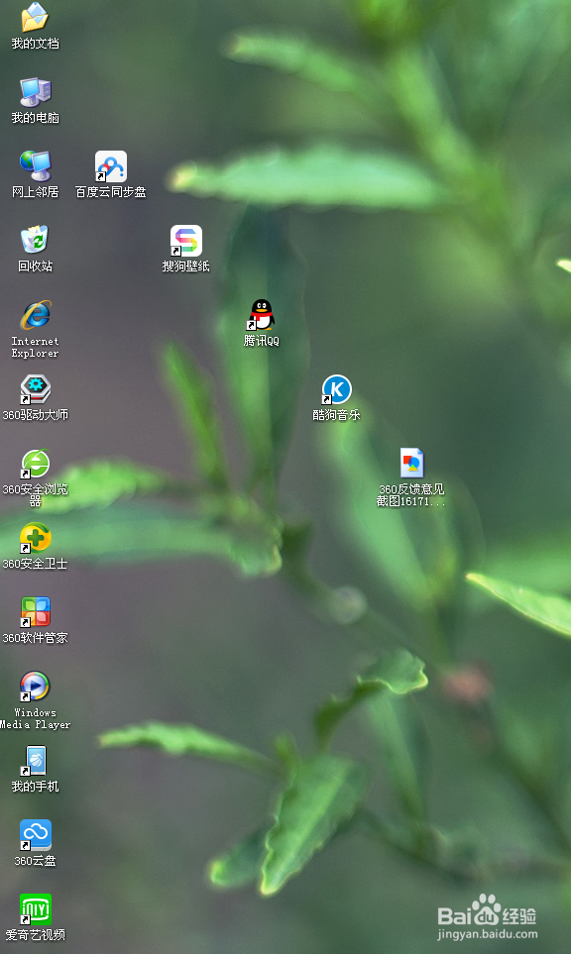This screenshot has width=571, height=954.
Task: Click the Windows Media Player shortcut
Action: point(35,687)
